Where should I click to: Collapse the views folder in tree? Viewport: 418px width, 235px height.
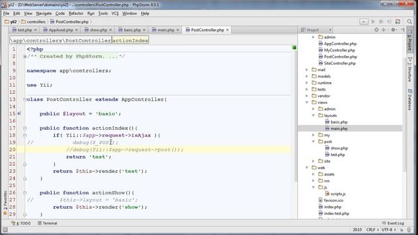(x=307, y=102)
